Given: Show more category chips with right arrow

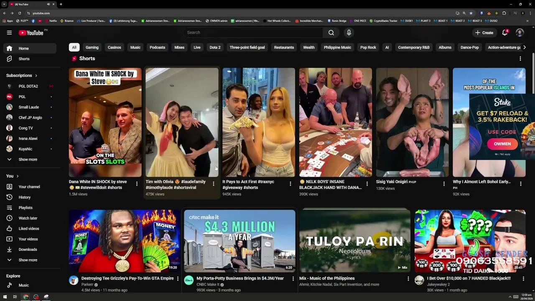Looking at the screenshot, I should pyautogui.click(x=525, y=47).
